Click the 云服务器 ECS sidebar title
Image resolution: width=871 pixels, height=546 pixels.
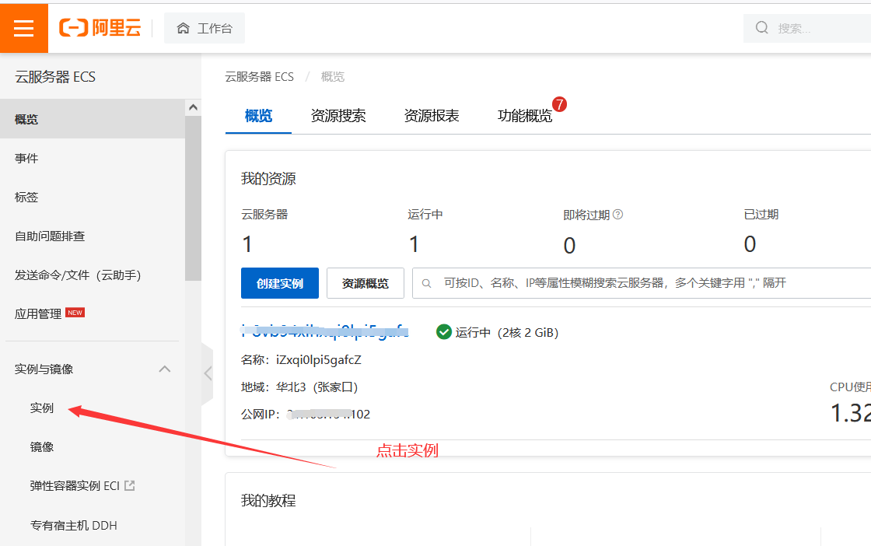click(55, 77)
